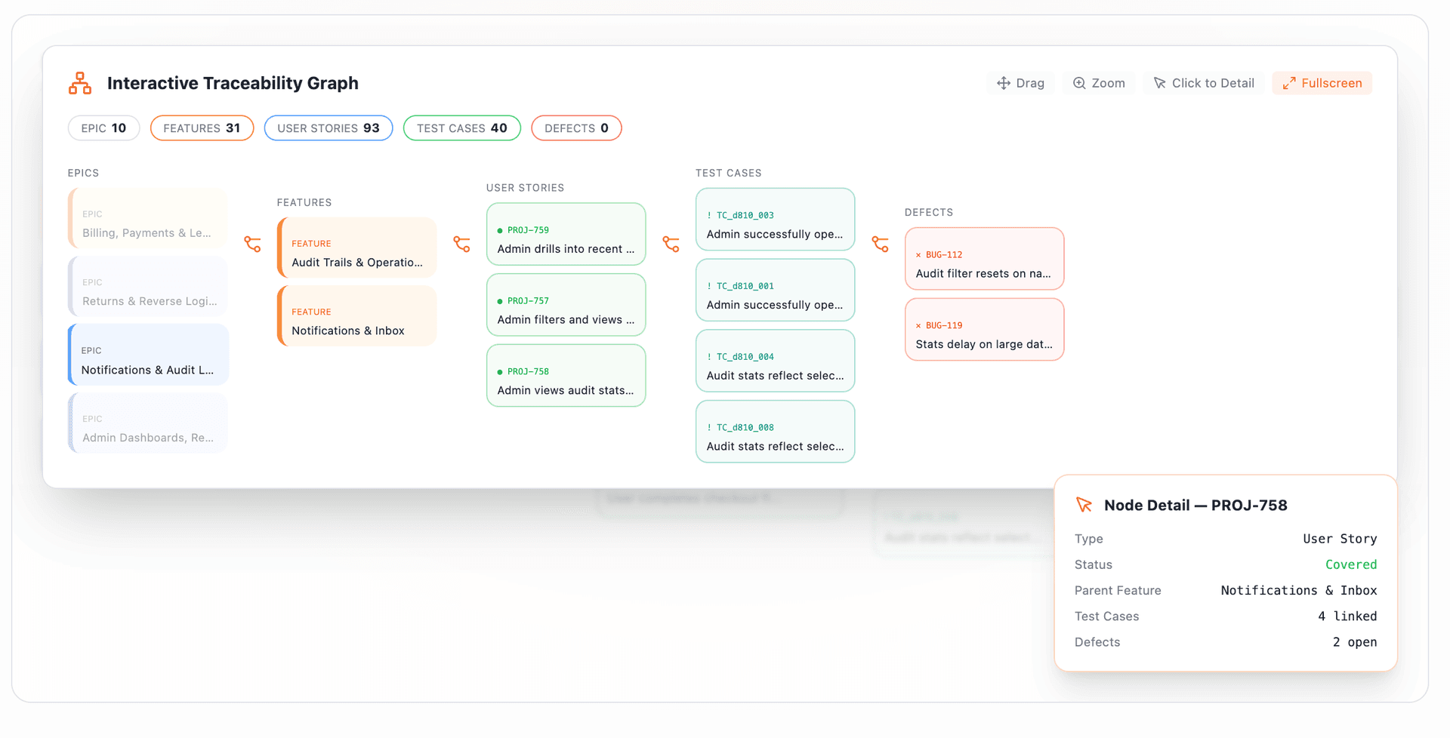Click the Click to Detail button

point(1204,83)
